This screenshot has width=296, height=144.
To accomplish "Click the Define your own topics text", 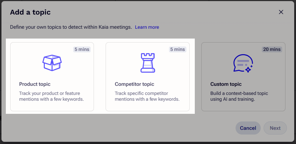I will point(71,27).
